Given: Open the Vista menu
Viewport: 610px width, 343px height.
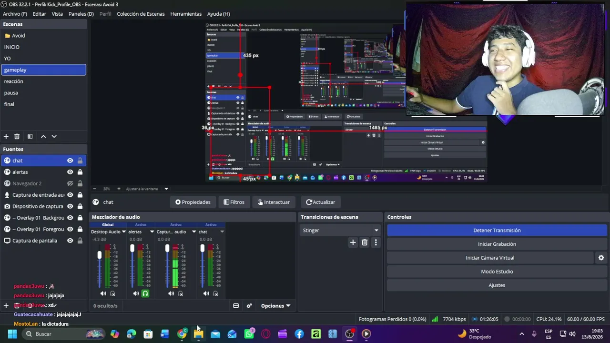Looking at the screenshot, I should click(57, 14).
